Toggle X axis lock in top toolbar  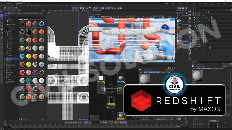point(9,8)
